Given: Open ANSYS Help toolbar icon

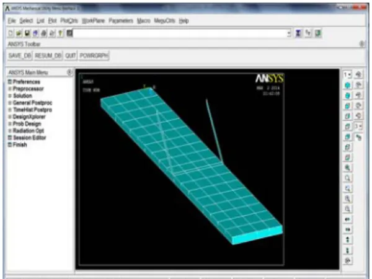Looking at the screenshot, I should coord(61,33).
